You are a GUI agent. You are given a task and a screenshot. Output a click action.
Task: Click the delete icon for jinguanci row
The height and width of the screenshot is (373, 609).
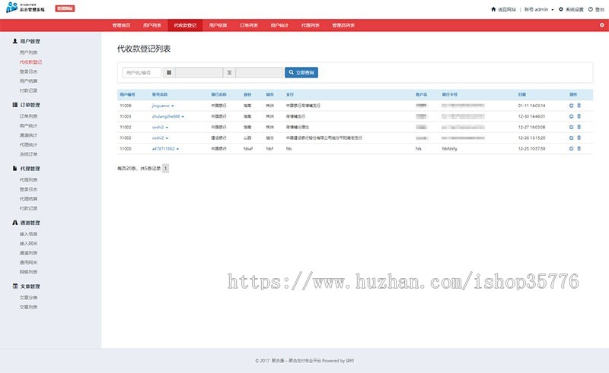pos(579,106)
